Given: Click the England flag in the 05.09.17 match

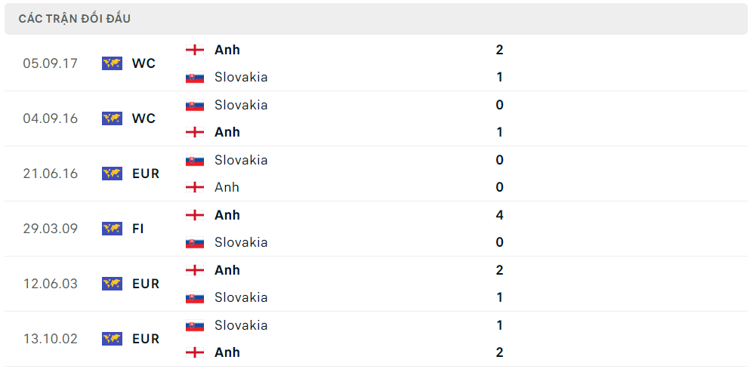Looking at the screenshot, I should pyautogui.click(x=195, y=50).
